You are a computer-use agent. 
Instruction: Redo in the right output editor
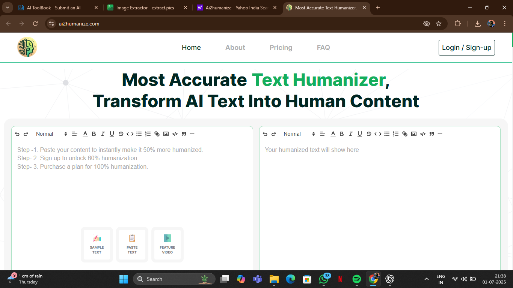click(x=274, y=134)
